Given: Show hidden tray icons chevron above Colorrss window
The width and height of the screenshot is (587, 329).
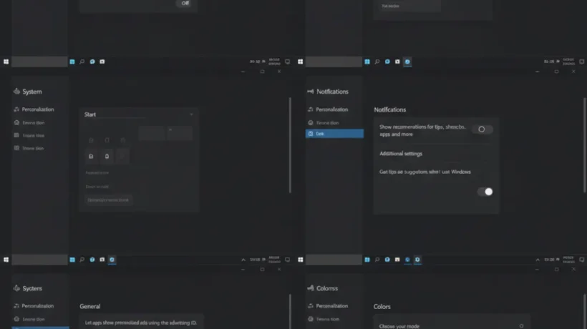Looking at the screenshot, I should pos(538,260).
